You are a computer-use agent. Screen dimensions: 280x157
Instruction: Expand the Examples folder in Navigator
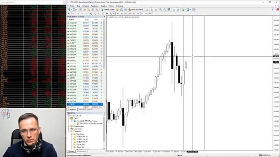pyautogui.click(x=72, y=134)
